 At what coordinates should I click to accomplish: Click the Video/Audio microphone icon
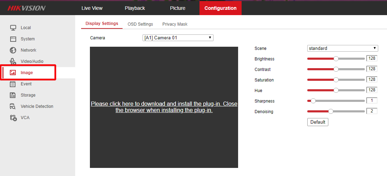[13, 61]
